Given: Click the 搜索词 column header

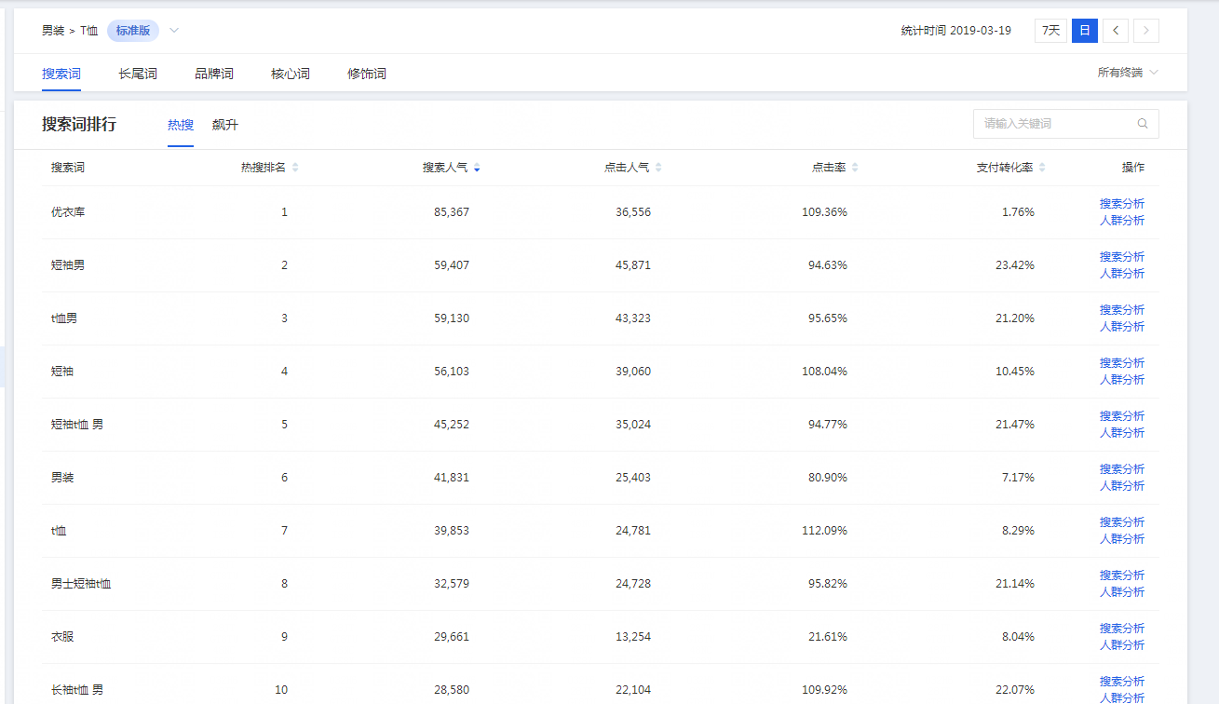Looking at the screenshot, I should [x=68, y=168].
